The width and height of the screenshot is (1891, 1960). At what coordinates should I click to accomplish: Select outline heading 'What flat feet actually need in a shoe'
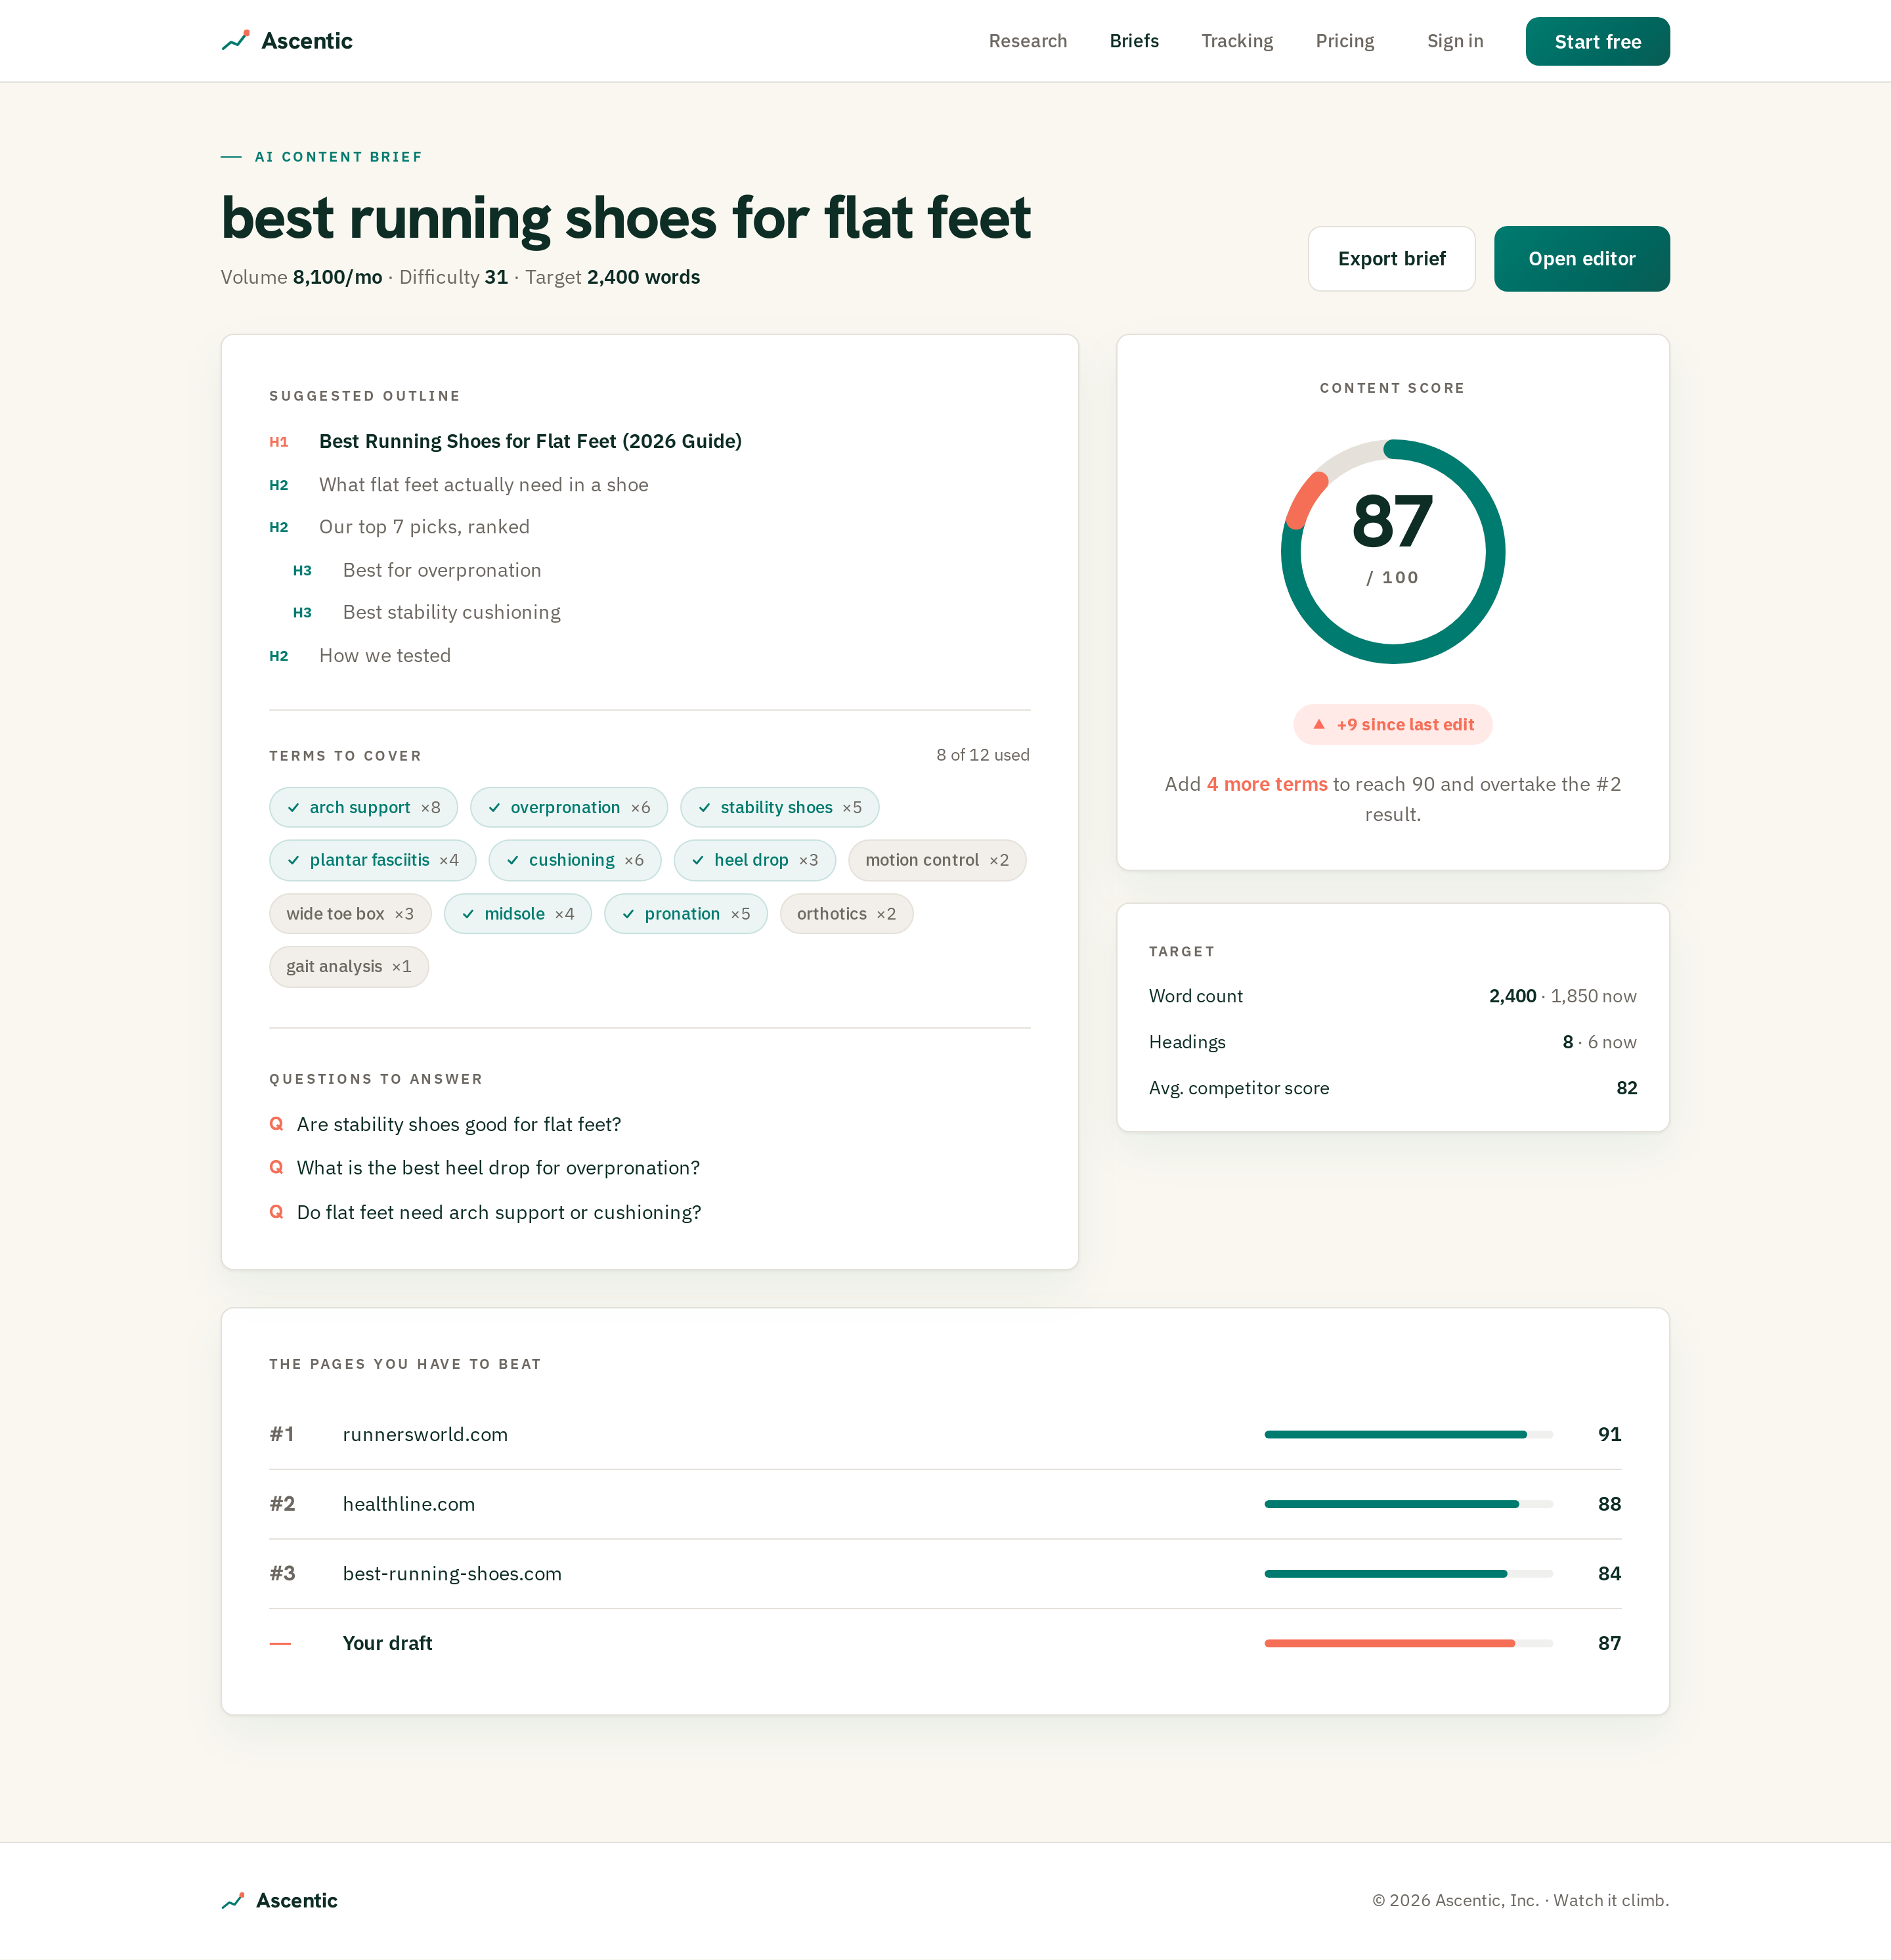[484, 485]
